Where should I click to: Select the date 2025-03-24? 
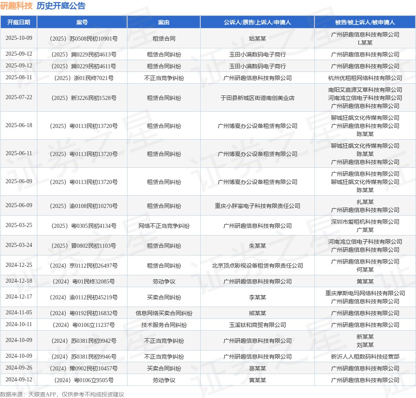pyautogui.click(x=19, y=245)
